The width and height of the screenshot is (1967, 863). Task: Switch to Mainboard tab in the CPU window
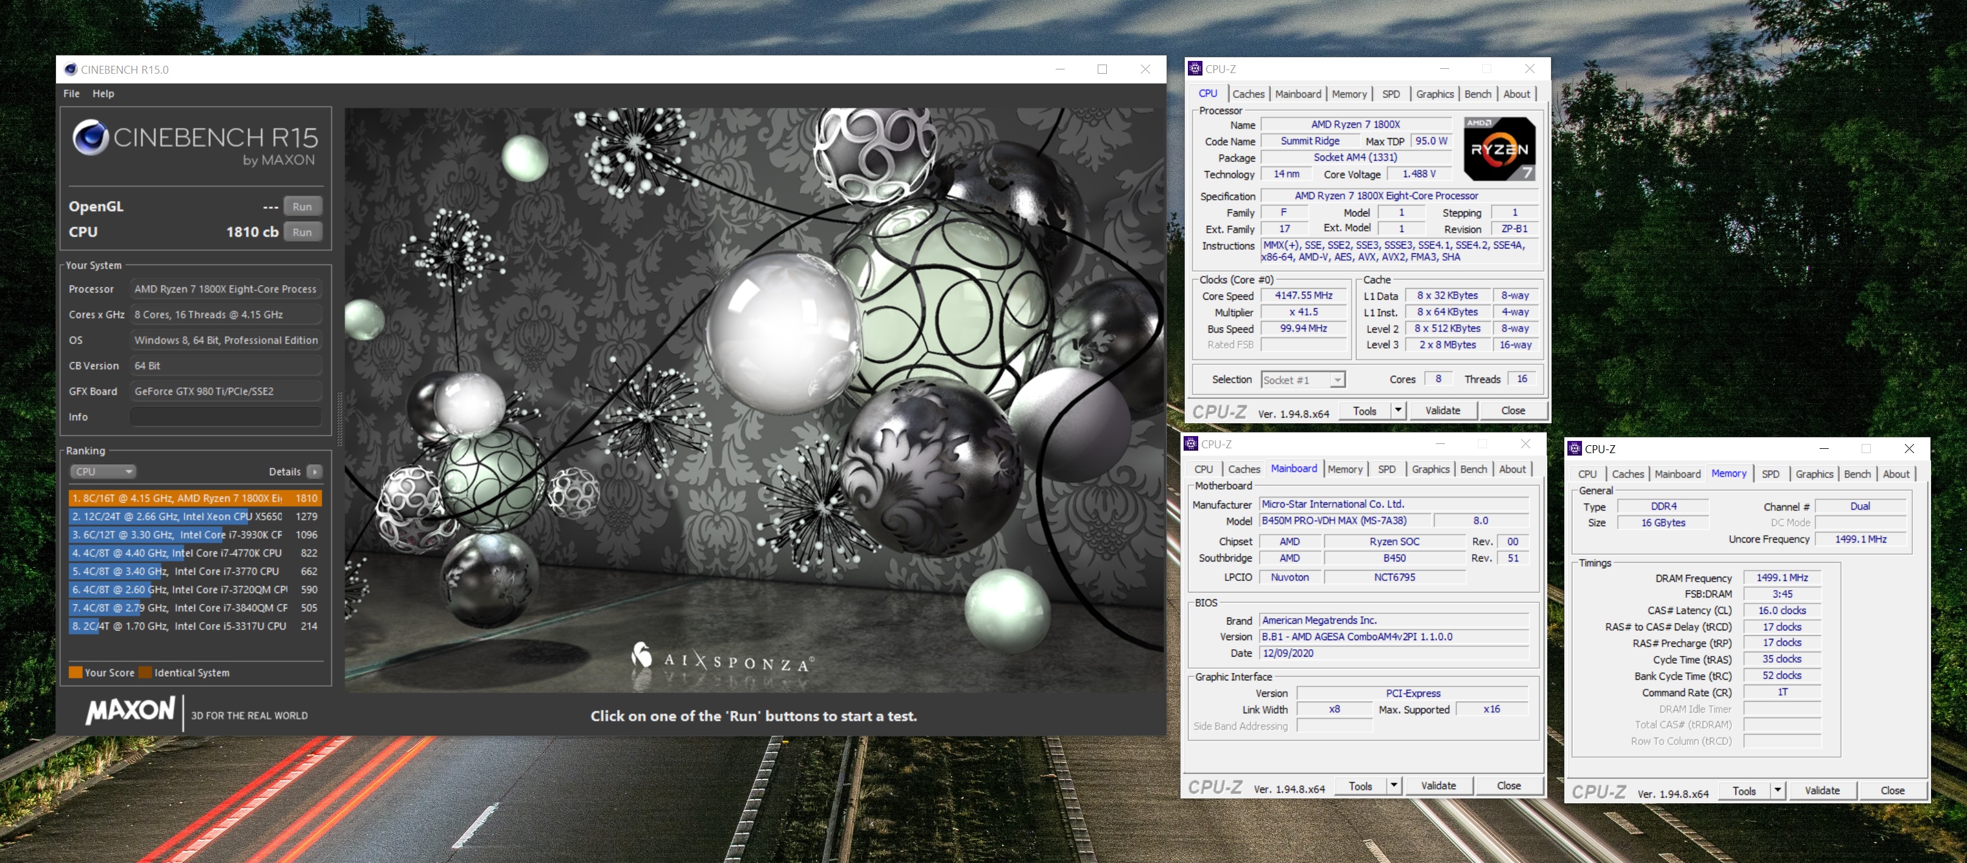point(1298,94)
